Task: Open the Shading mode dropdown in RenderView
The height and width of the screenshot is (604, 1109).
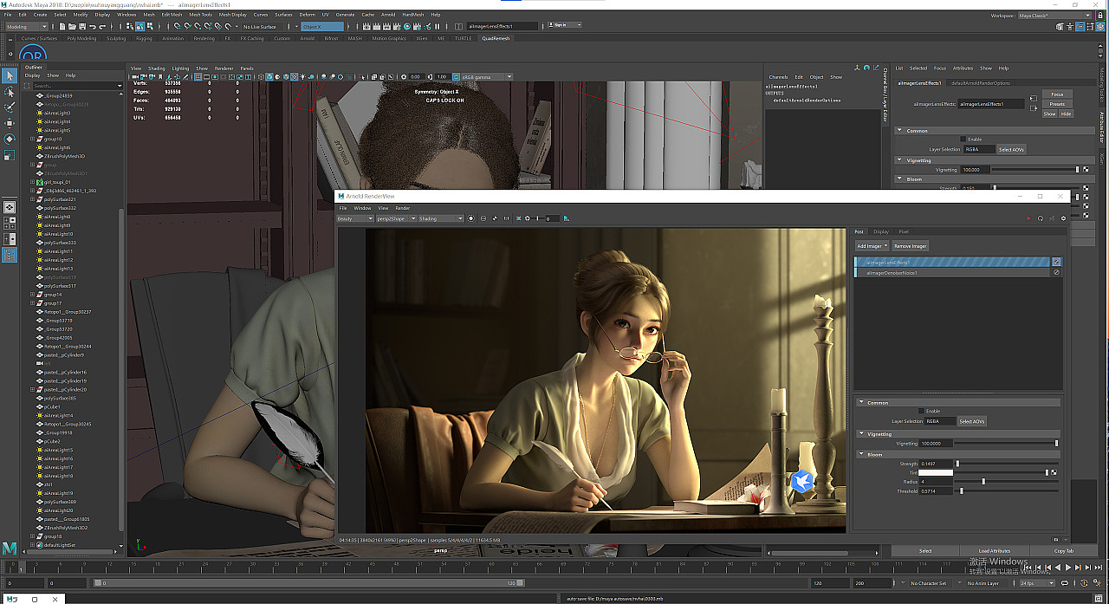Action: click(440, 218)
